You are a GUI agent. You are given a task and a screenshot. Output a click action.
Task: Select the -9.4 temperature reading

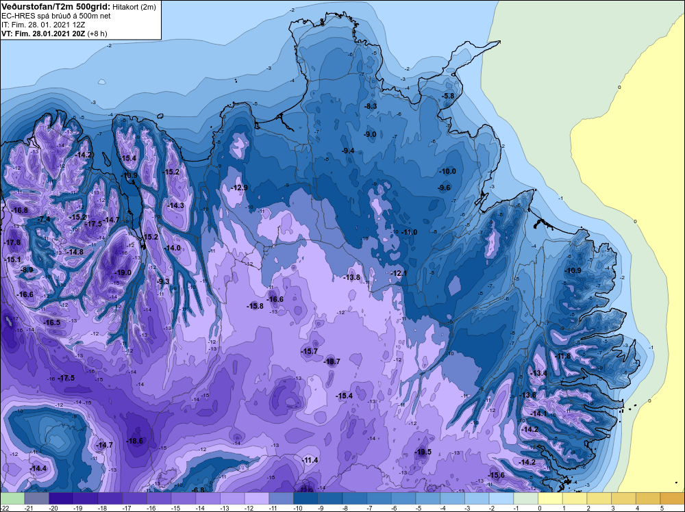348,151
